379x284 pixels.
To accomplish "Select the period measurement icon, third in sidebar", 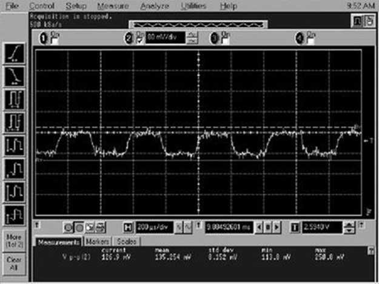I will pyautogui.click(x=15, y=99).
